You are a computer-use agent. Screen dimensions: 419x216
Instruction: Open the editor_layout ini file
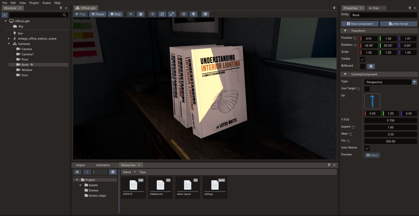(188, 187)
